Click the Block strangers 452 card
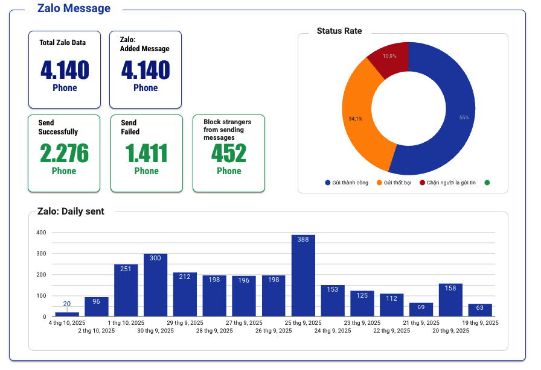 point(229,154)
